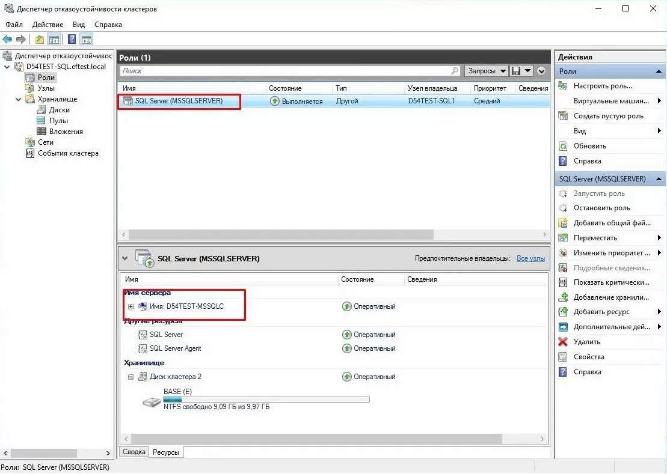
Task: Select Пулы in the navigation tree
Action: (58, 121)
